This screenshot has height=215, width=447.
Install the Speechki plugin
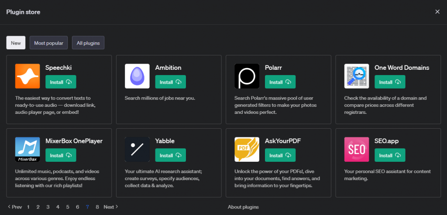(x=61, y=82)
